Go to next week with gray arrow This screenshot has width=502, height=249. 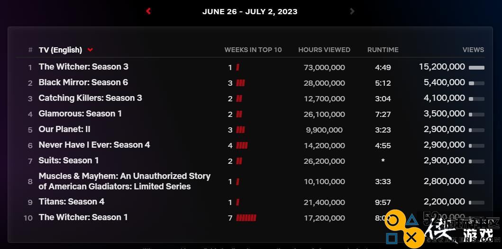point(352,11)
